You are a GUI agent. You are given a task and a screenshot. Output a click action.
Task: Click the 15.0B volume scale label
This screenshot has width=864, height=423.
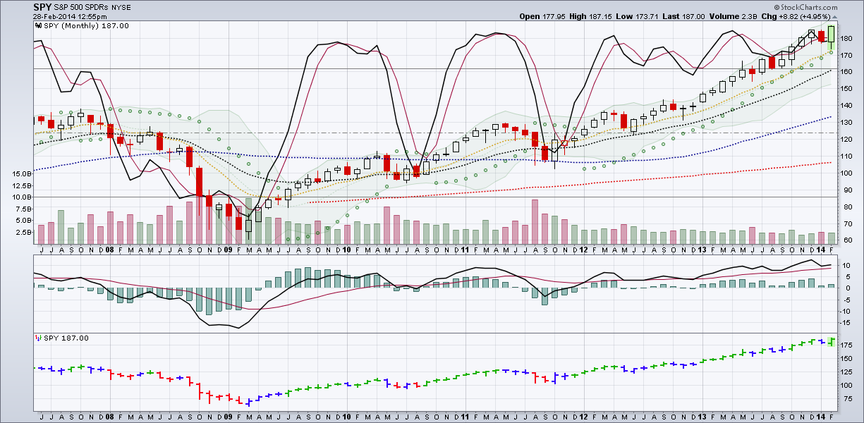click(x=21, y=173)
